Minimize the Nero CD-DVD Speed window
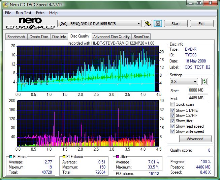Viewport: 220px width, 180px height. 191,3
